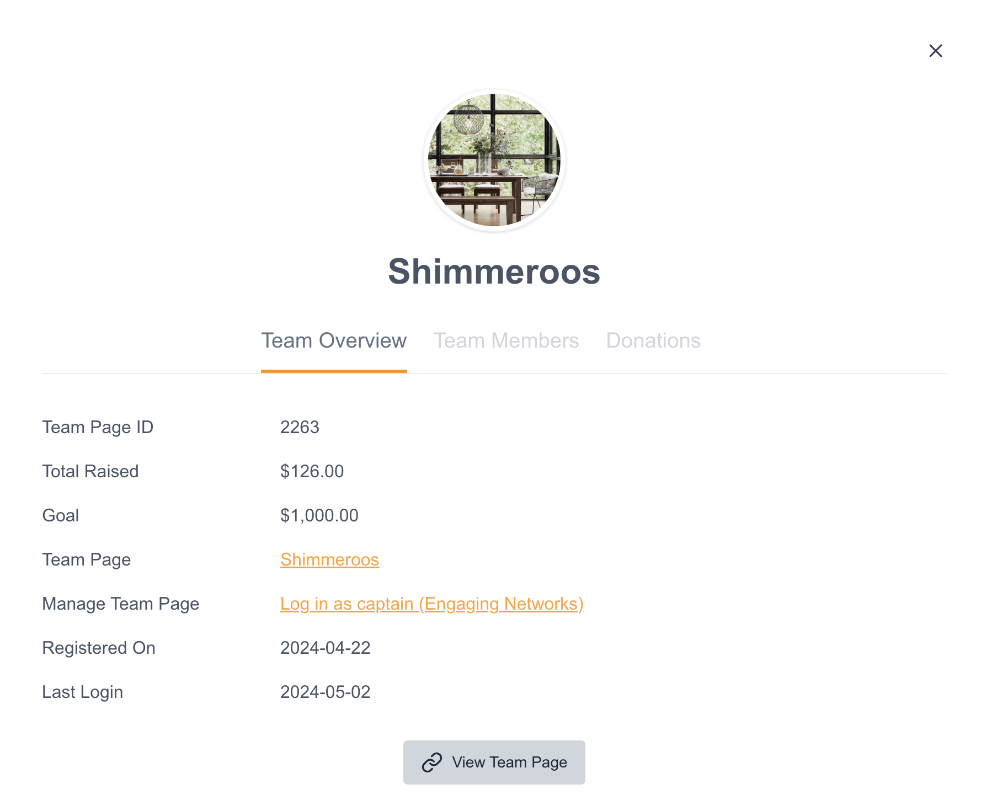Click the Shimmeroos team name heading
The width and height of the screenshot is (981, 800).
tap(494, 271)
